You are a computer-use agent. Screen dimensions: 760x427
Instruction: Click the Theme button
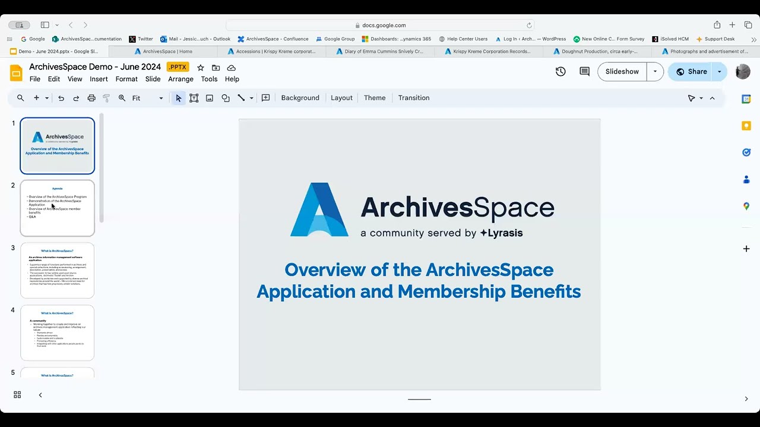375,98
